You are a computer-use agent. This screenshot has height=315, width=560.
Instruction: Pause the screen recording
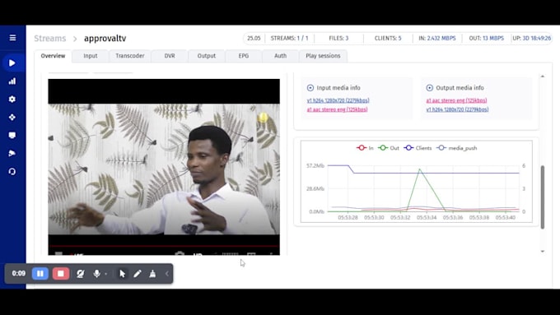tap(40, 274)
